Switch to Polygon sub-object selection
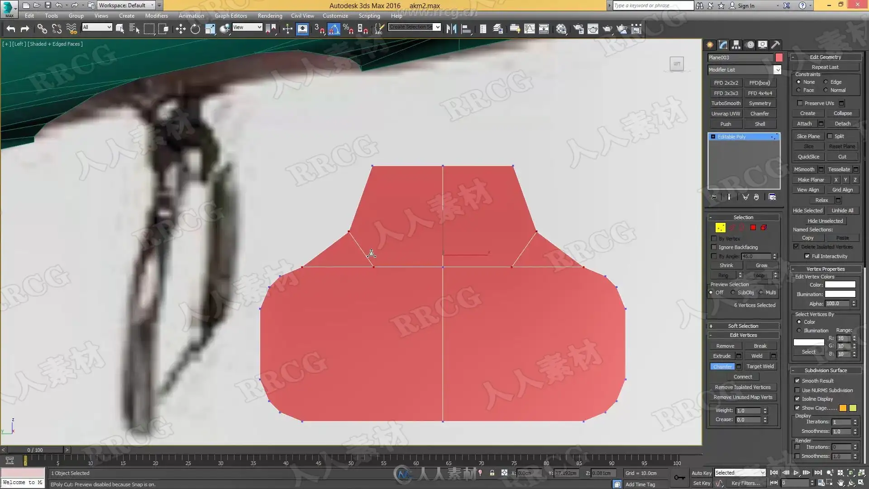 [x=753, y=228]
